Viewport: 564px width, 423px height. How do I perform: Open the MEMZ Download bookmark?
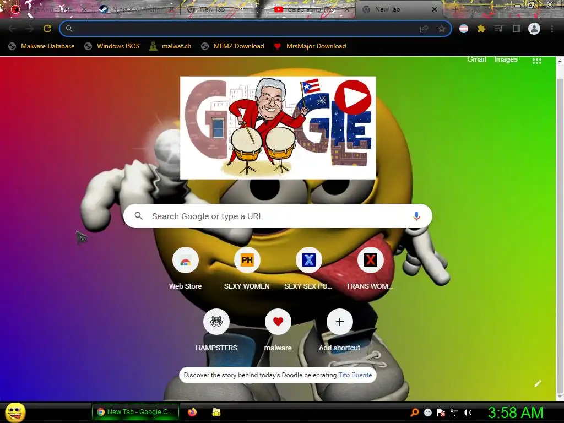(x=233, y=46)
